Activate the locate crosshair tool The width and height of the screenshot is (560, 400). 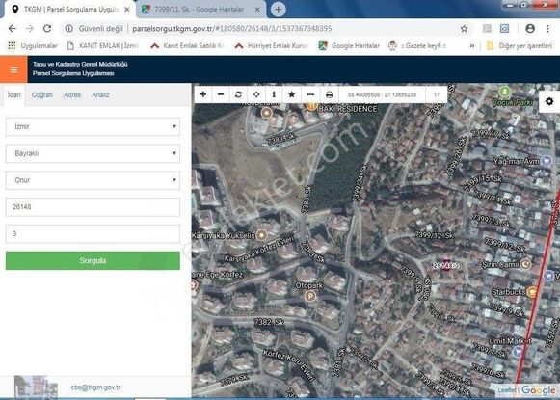(x=256, y=94)
